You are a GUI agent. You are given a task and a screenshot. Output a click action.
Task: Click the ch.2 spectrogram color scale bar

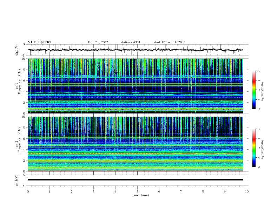click(254, 148)
